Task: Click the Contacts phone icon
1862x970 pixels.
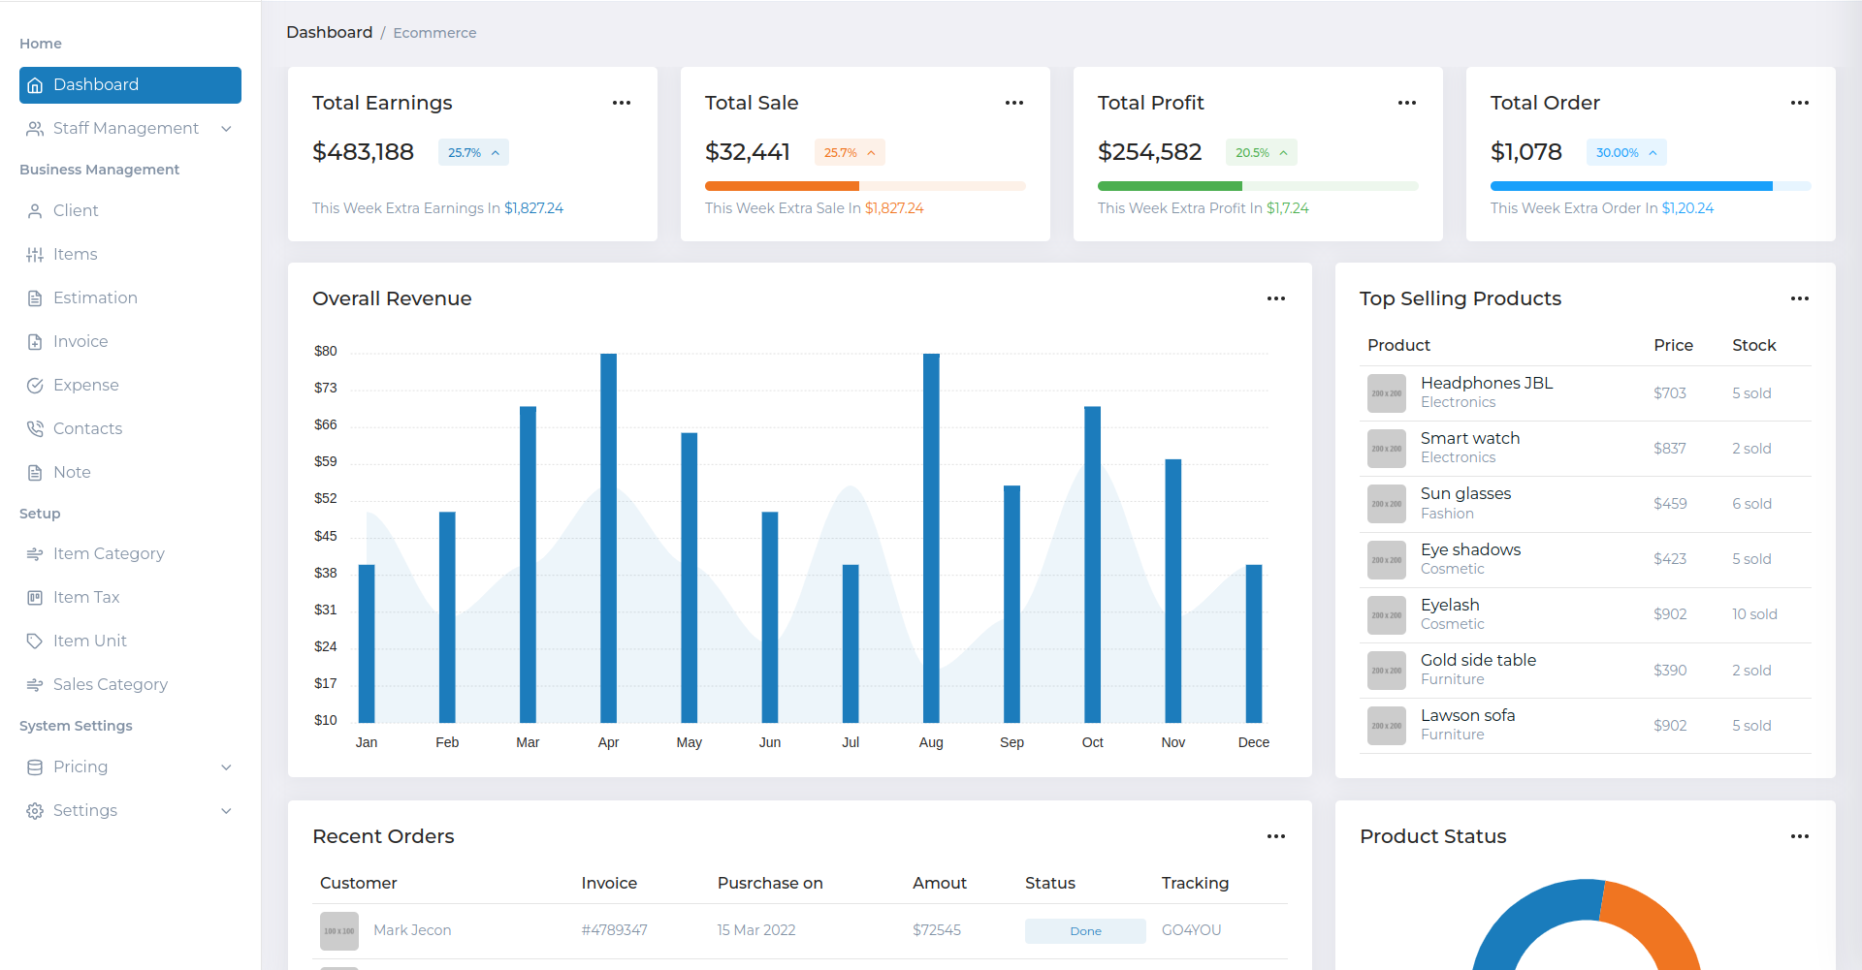Action: pyautogui.click(x=35, y=429)
